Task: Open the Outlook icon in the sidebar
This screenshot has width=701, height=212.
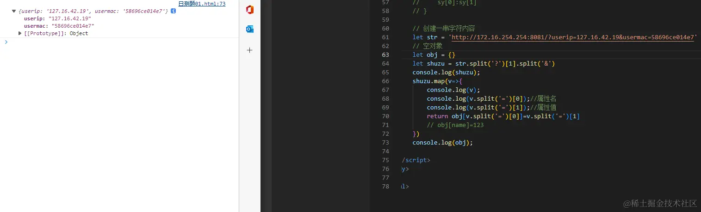Action: tap(250, 29)
